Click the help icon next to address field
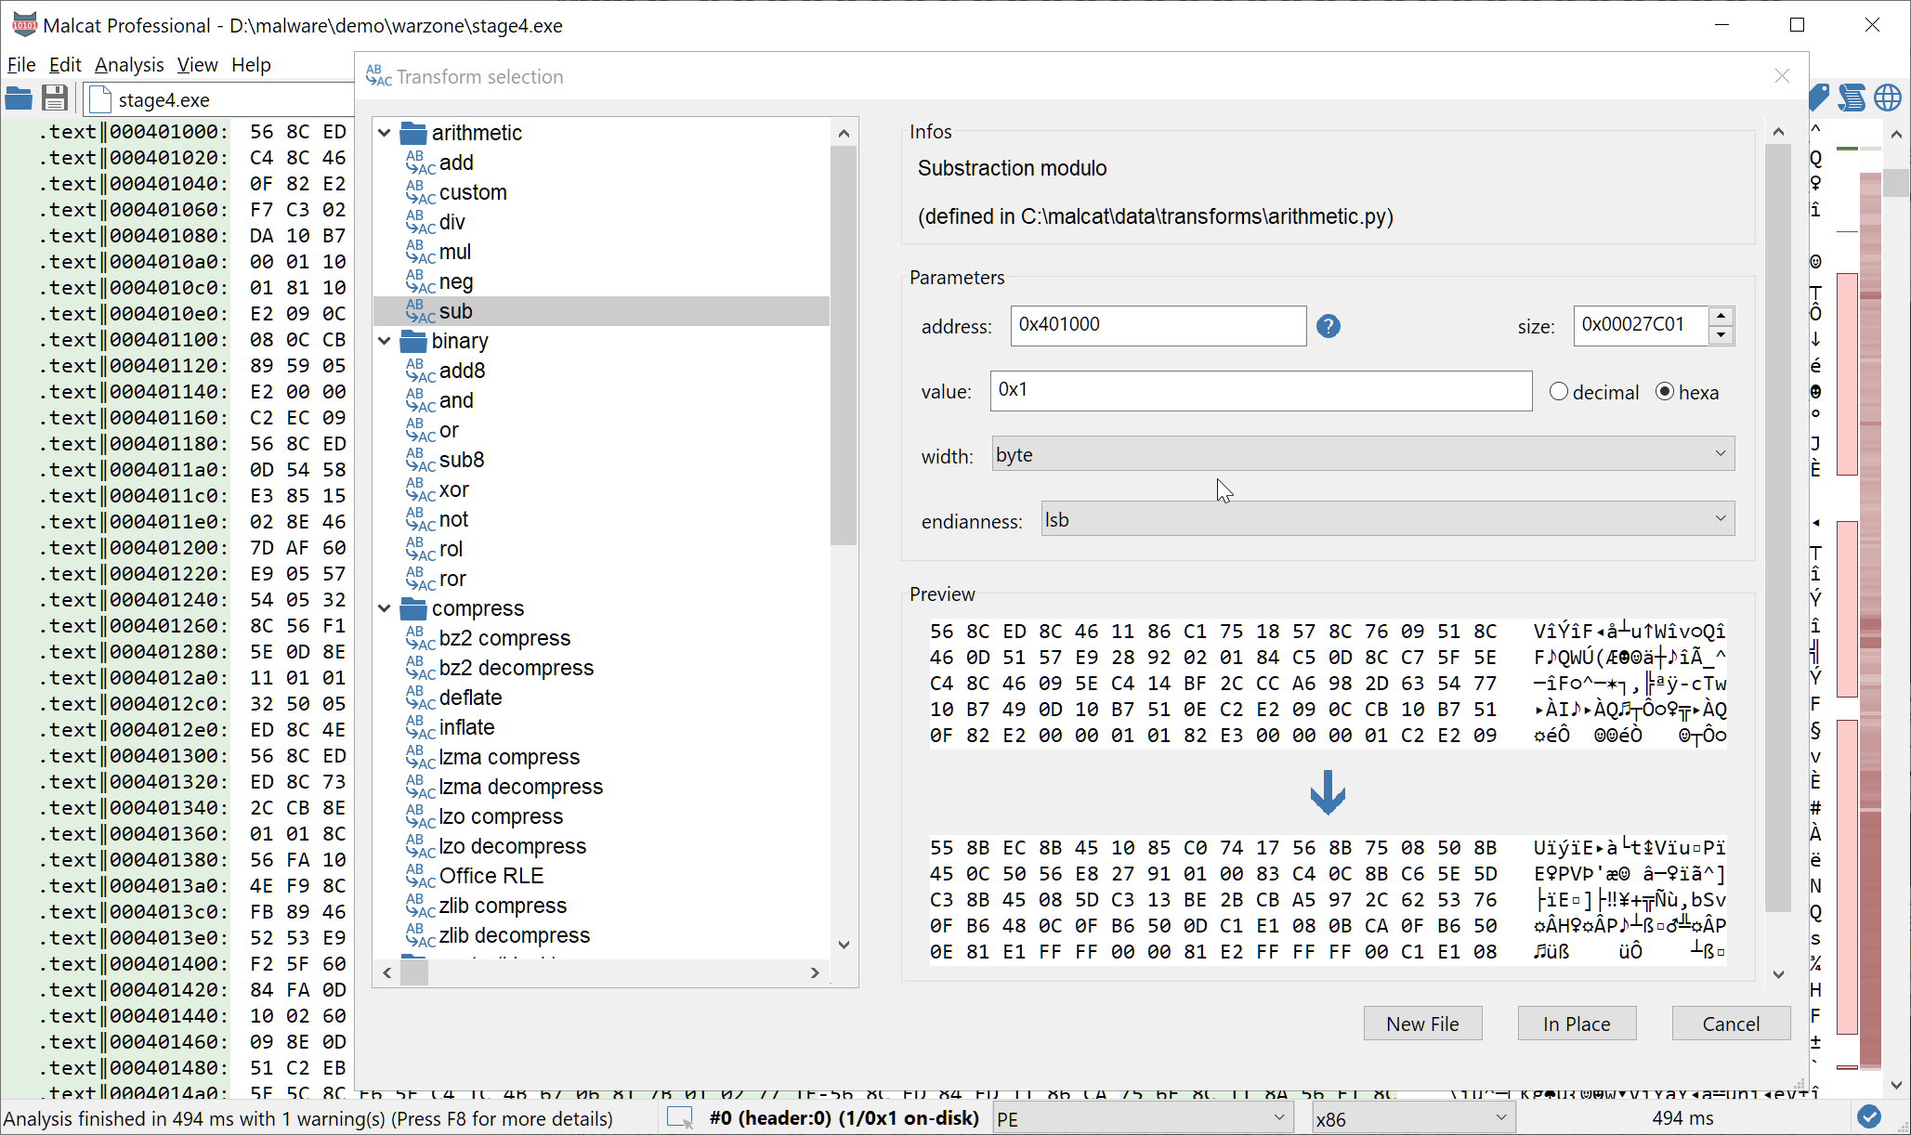 [1329, 326]
